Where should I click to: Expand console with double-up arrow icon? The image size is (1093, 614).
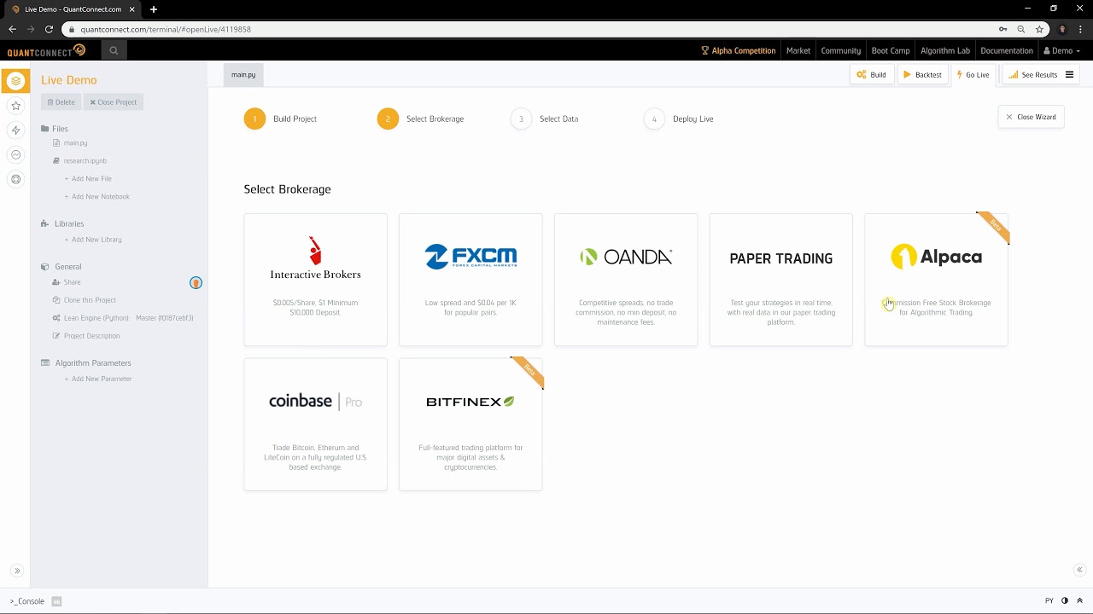click(1079, 601)
